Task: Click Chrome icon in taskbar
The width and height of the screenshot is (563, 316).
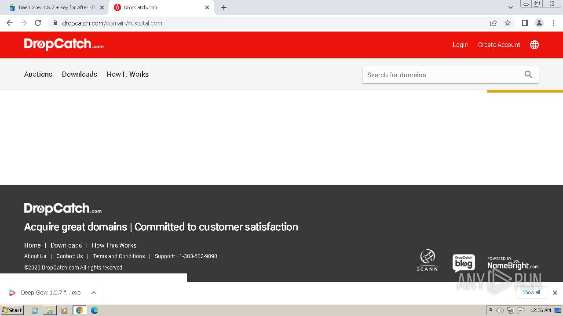Action: pyautogui.click(x=80, y=310)
